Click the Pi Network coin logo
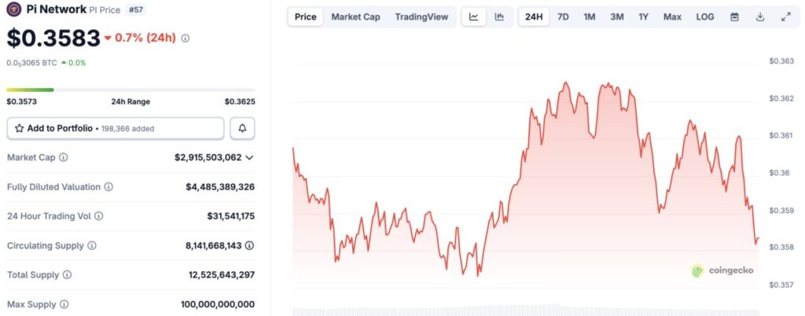The image size is (805, 316). coord(13,10)
